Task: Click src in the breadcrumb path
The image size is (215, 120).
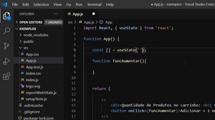Action: pyautogui.click(x=70, y=22)
